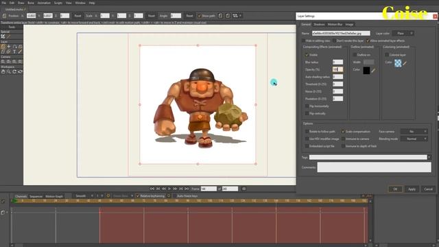Open the Blending mode dropdown
This screenshot has width=439, height=247.
click(x=414, y=139)
